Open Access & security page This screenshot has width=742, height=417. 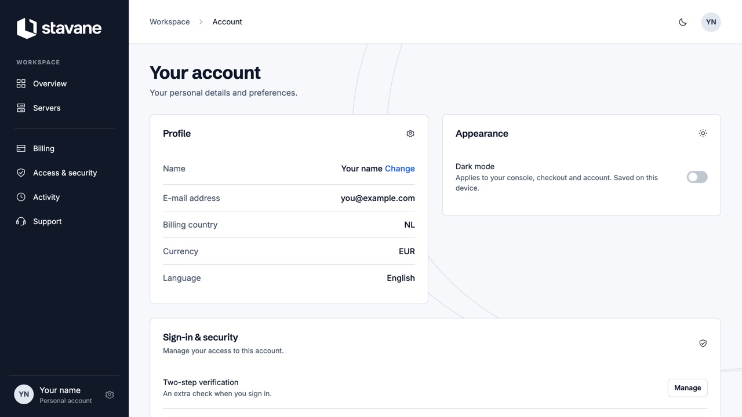[x=65, y=173]
